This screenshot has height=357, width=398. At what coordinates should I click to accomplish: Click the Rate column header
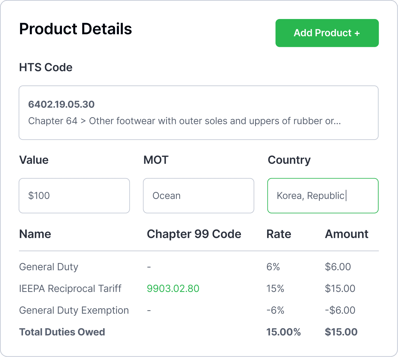click(x=279, y=234)
